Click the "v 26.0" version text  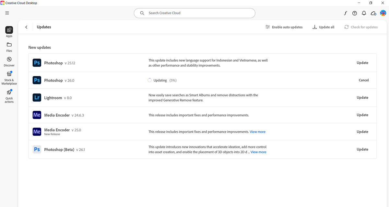(69, 81)
